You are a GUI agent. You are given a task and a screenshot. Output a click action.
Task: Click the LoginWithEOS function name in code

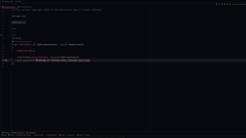tap(29, 61)
